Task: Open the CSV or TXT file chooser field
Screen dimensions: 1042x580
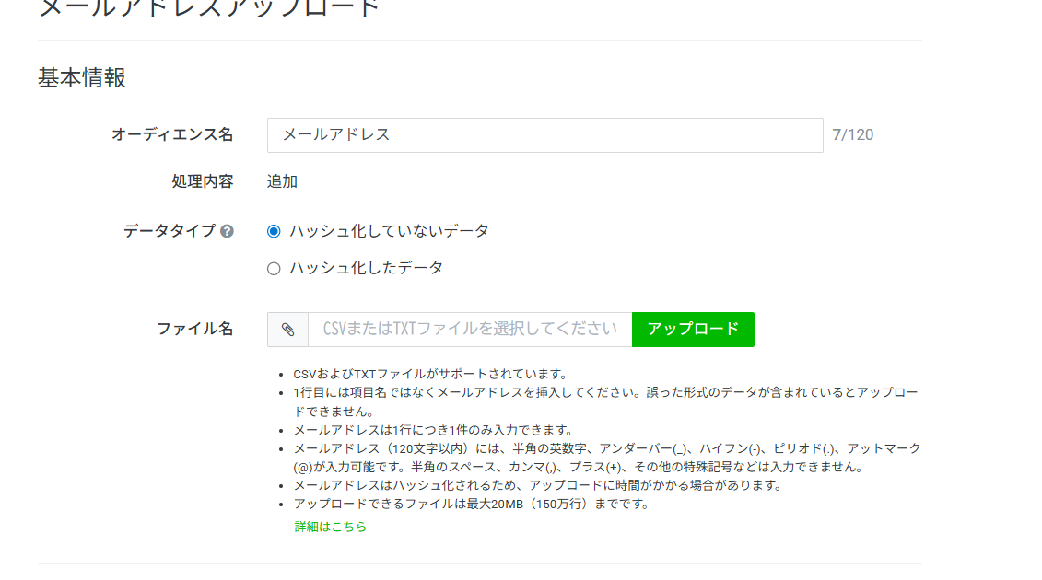Action: [469, 330]
